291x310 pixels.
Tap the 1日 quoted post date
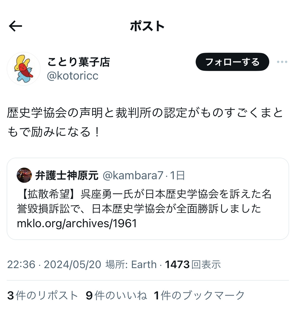[177, 176]
